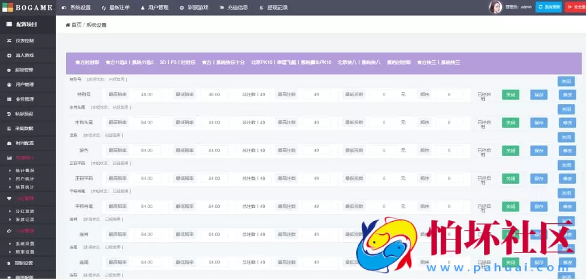Screen dimensions: 586x280
Task: Click 保存 on the 生肖头尾 row
Action: point(539,123)
